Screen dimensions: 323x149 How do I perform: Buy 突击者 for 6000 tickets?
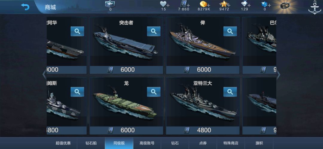tap(126, 70)
